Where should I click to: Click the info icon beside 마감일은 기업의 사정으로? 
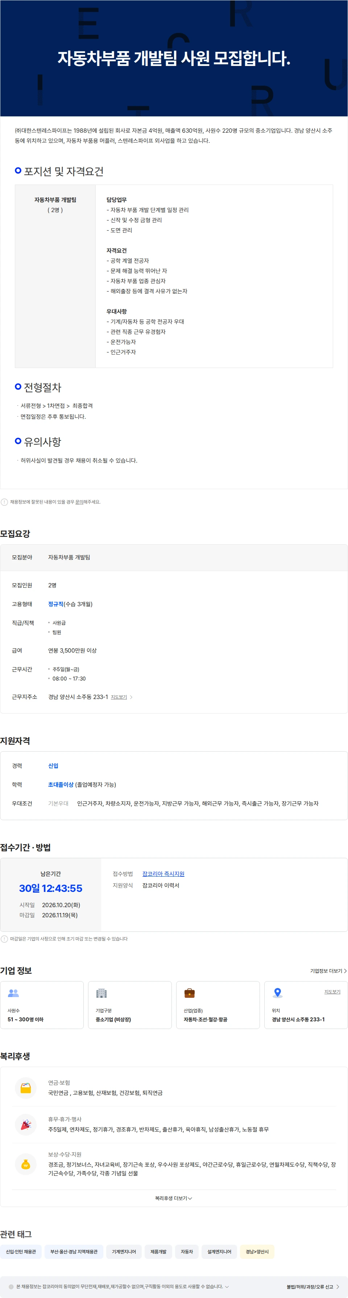[x=5, y=939]
